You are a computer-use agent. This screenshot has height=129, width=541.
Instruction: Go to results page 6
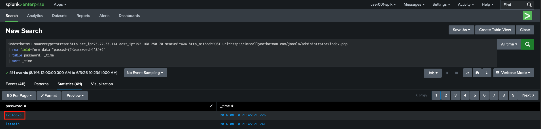point(484,95)
